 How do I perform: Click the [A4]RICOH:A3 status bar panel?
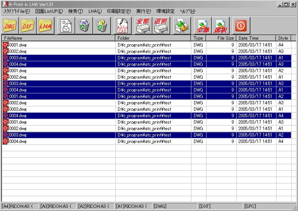click(x=19, y=206)
